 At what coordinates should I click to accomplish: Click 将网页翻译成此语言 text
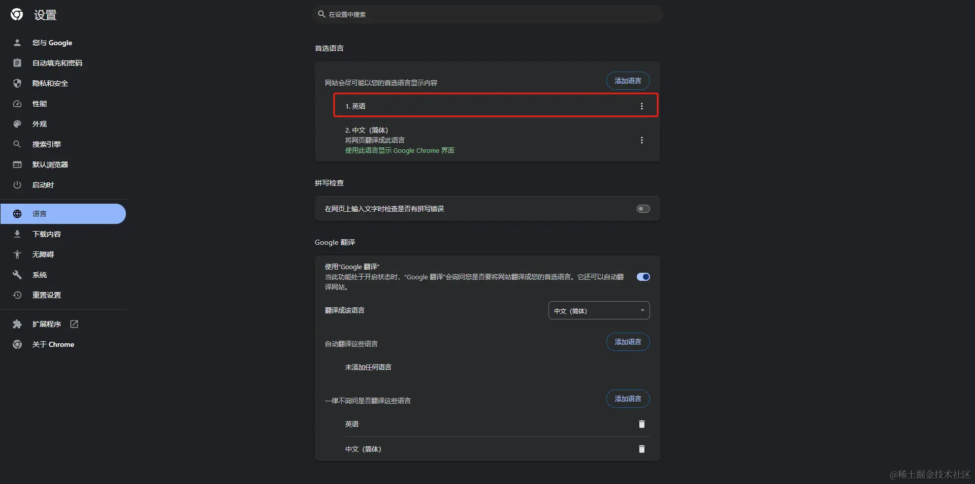click(375, 140)
